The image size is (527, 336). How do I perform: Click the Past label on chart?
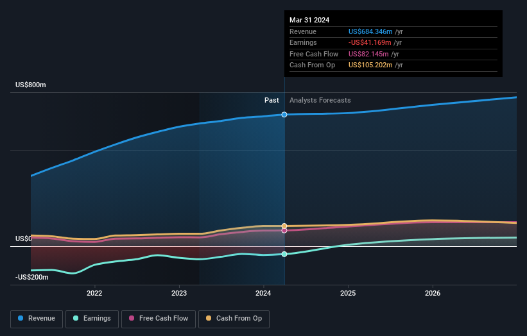point(272,101)
